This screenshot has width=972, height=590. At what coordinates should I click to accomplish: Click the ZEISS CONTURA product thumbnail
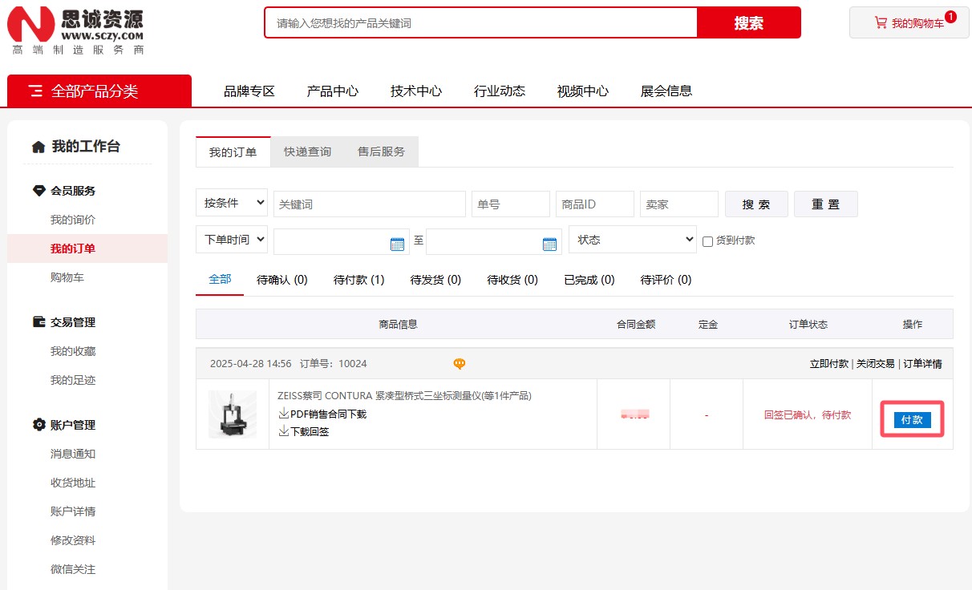click(233, 414)
